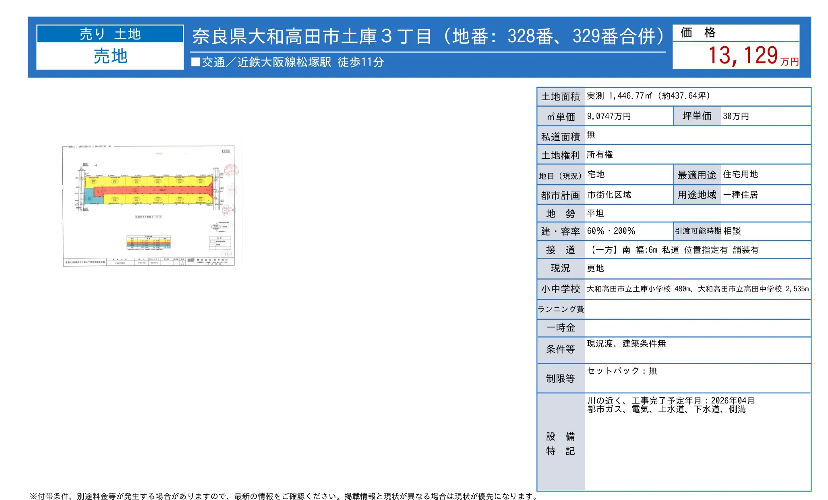The height and width of the screenshot is (500, 828).
Task: Click the 小中学校 distance information
Action: point(698,289)
